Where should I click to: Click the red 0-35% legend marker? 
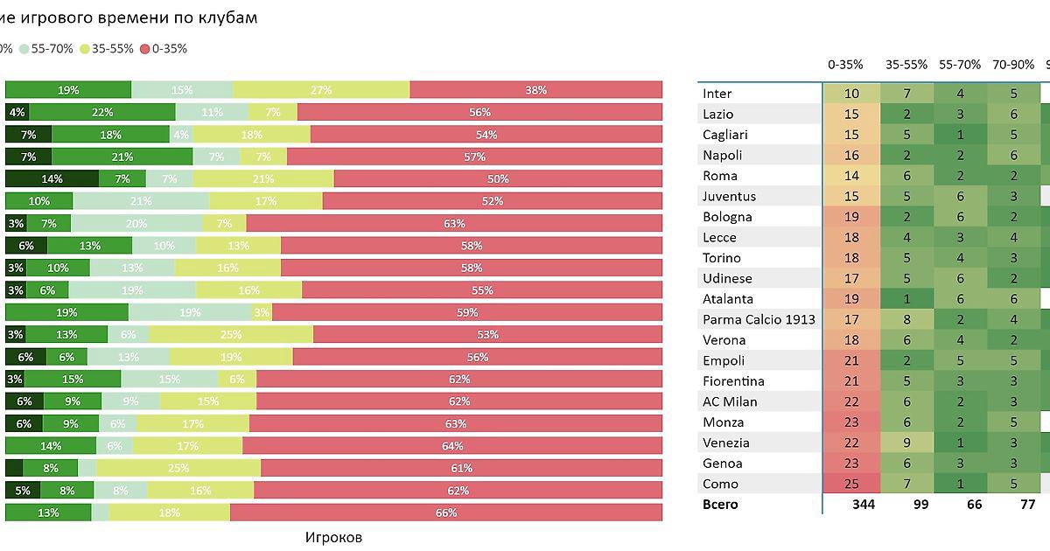coord(145,49)
